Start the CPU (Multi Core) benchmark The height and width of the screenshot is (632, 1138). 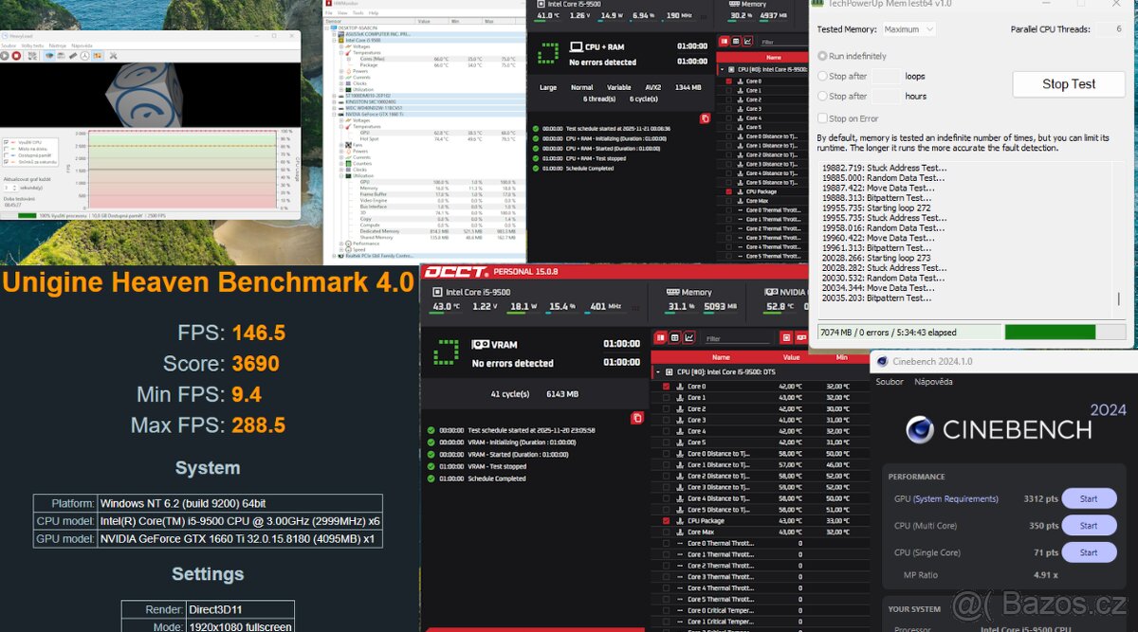[1088, 526]
